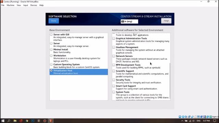Open Chrome from the taskbar
The width and height of the screenshot is (219, 123).
point(27,121)
